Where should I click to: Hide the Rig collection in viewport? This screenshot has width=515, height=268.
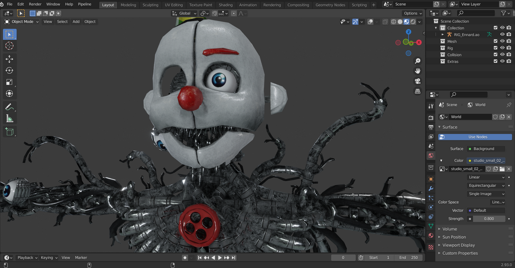pos(502,48)
